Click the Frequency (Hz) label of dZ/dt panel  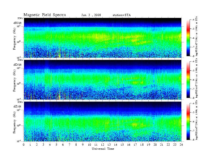pos(14,123)
